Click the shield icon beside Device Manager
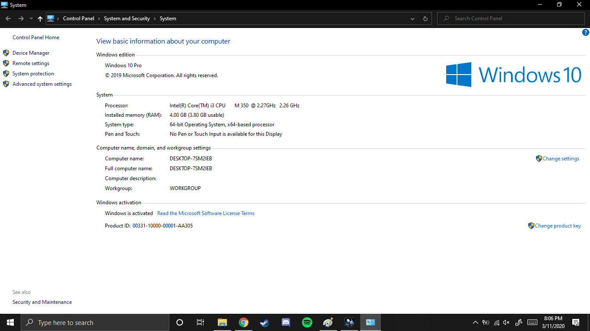590x331 pixels. (x=6, y=53)
